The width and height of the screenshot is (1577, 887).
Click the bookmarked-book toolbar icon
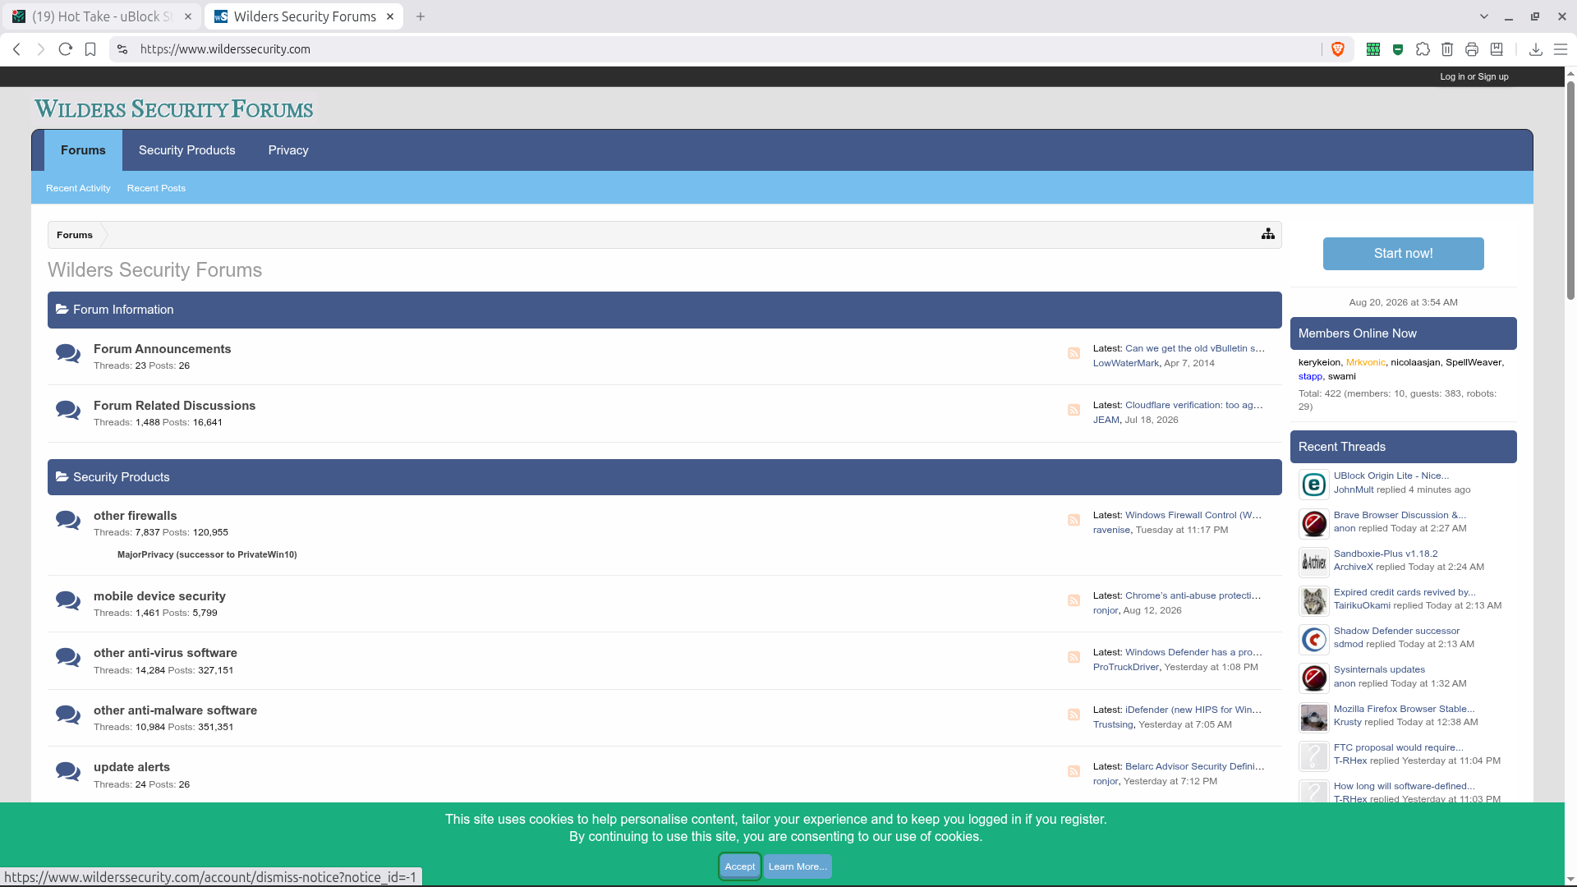click(1497, 49)
